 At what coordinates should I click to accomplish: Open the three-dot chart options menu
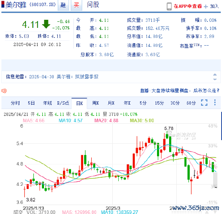(215, 103)
